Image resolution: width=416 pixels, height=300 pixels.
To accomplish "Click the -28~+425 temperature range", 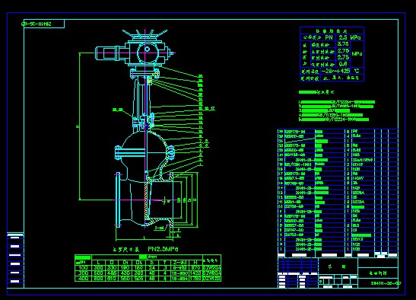I will [x=336, y=72].
